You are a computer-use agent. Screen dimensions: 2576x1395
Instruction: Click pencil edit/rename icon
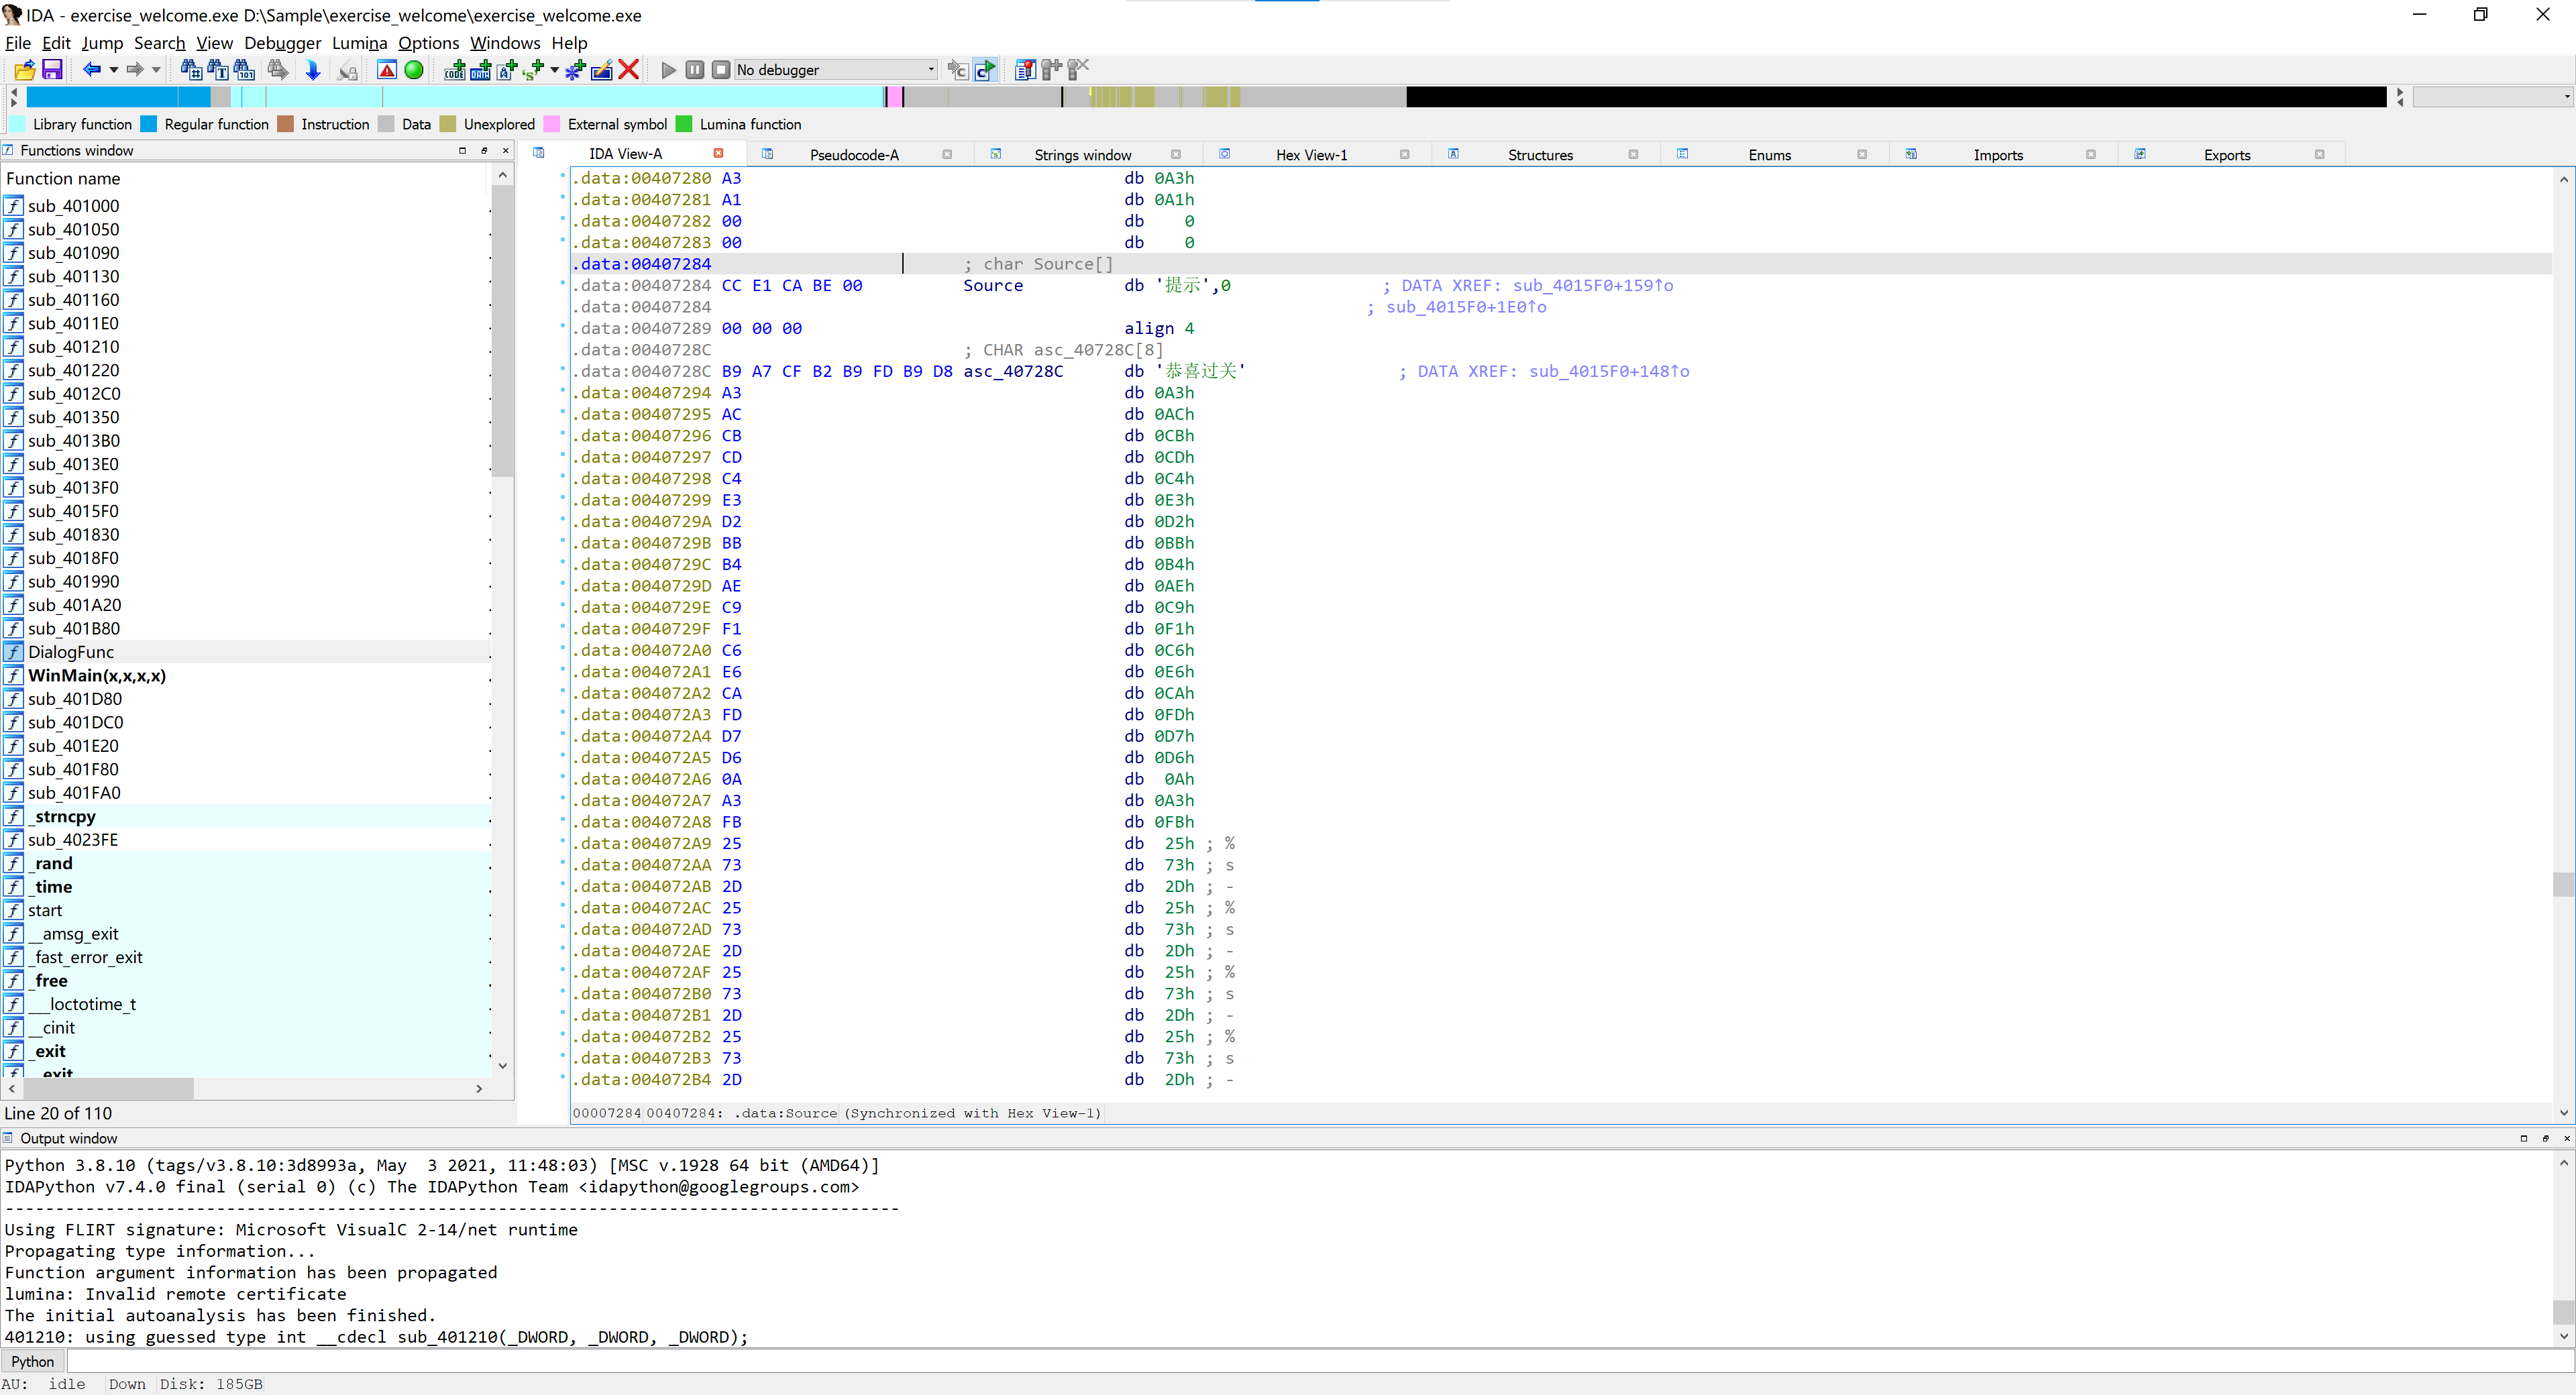[x=602, y=70]
